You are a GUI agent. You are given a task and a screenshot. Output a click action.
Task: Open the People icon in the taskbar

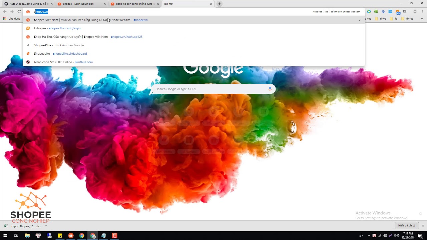361,236
